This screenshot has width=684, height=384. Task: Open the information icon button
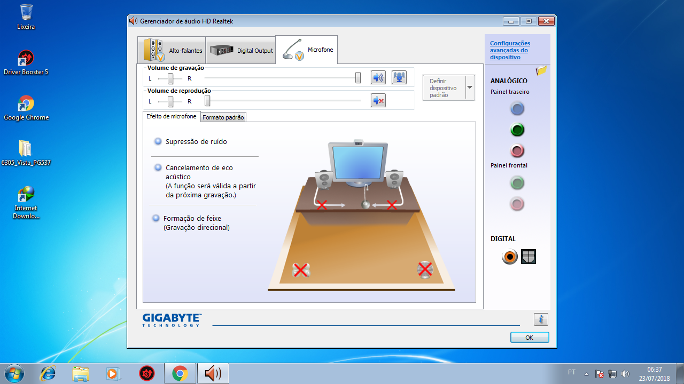click(x=541, y=319)
